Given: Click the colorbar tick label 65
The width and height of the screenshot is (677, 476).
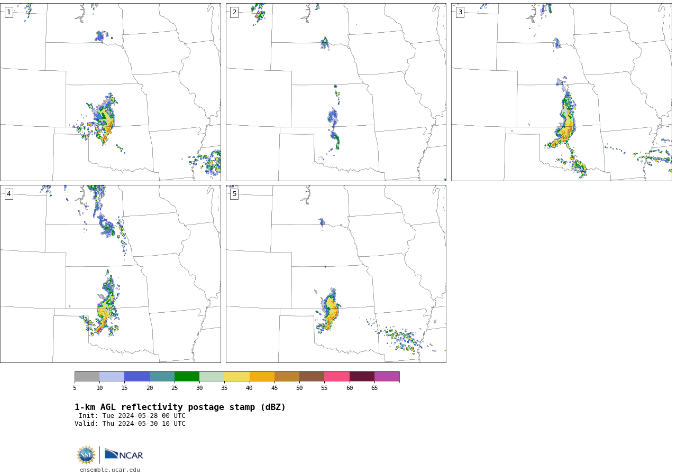Looking at the screenshot, I should (x=374, y=388).
